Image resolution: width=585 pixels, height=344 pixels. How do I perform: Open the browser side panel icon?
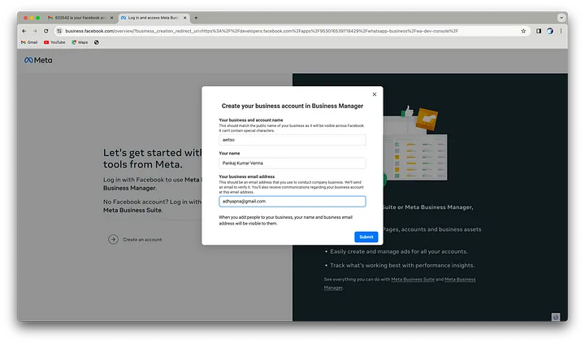539,31
